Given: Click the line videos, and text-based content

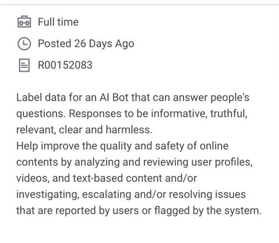Looking at the screenshot, I should click(x=107, y=178).
